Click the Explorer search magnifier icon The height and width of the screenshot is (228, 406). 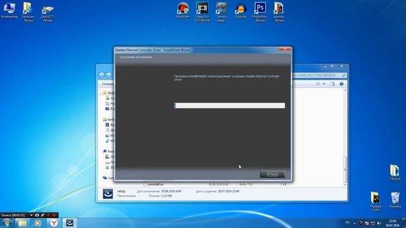click(344, 75)
